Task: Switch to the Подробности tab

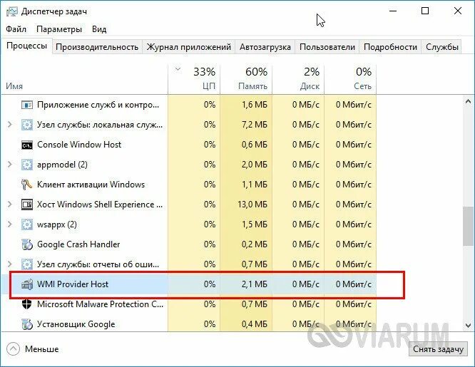Action: tap(390, 47)
